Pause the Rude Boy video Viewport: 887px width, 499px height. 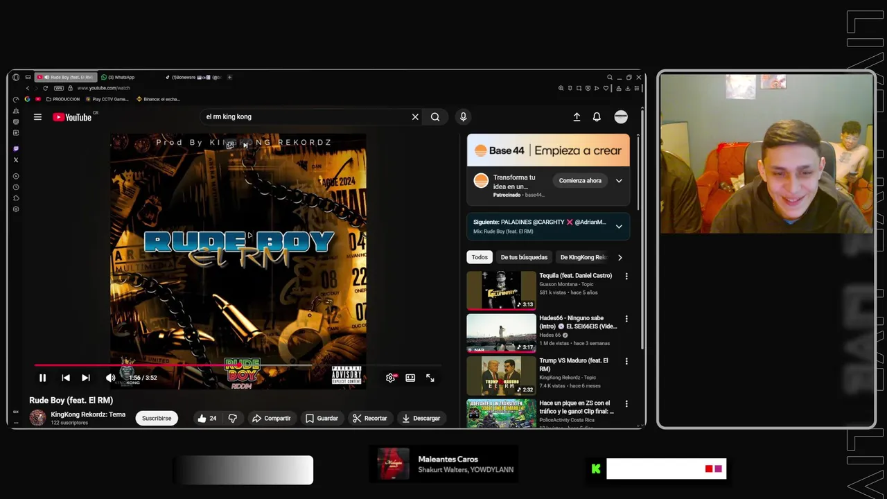42,378
